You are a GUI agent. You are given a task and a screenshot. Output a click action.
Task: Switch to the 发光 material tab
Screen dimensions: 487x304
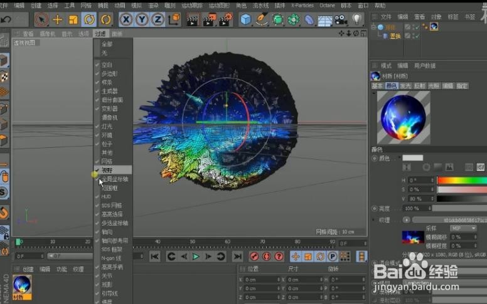[405, 86]
